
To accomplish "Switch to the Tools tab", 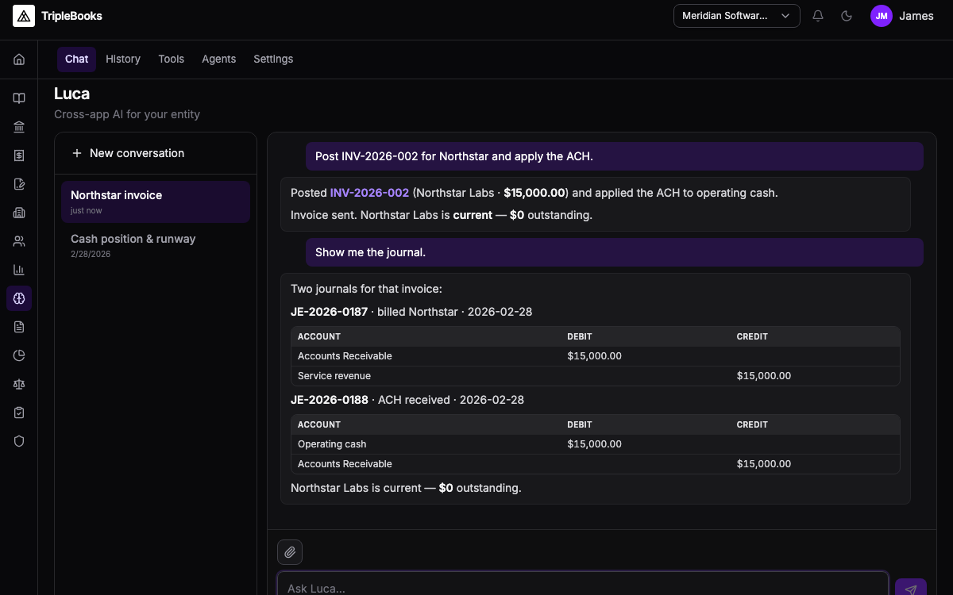I will (171, 59).
